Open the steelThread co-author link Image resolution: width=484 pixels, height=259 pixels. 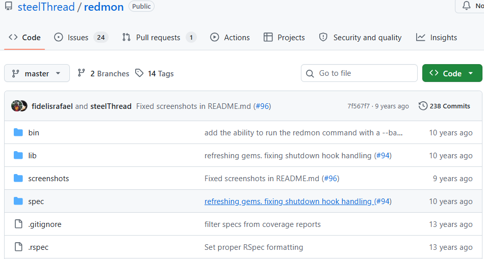(111, 106)
